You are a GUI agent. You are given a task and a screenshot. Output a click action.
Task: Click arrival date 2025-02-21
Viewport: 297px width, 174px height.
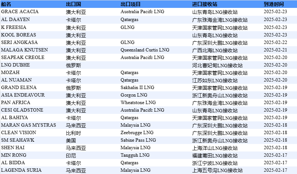pyautogui.click(x=276, y=50)
